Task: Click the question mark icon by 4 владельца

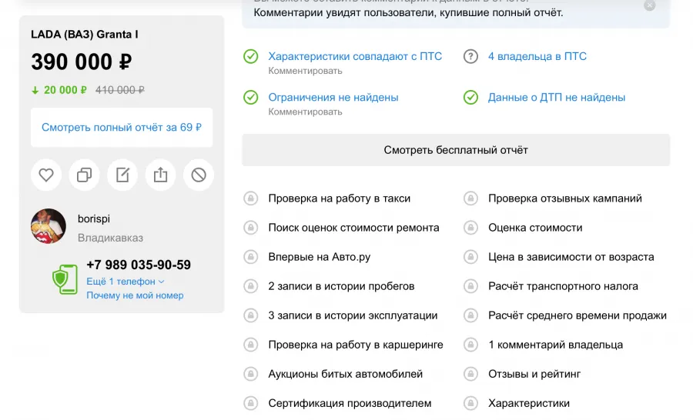Action: (x=470, y=56)
